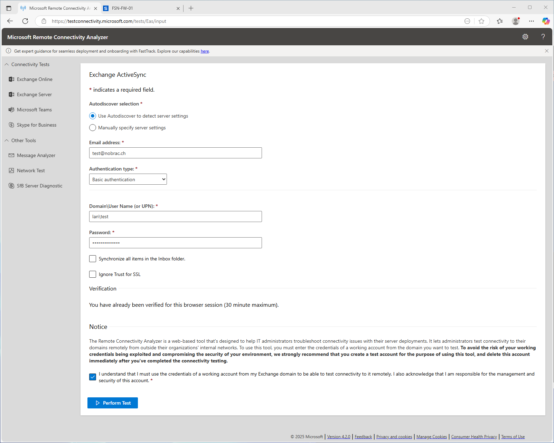Open the Privacy and cookies link
Image resolution: width=554 pixels, height=443 pixels.
[x=394, y=437]
